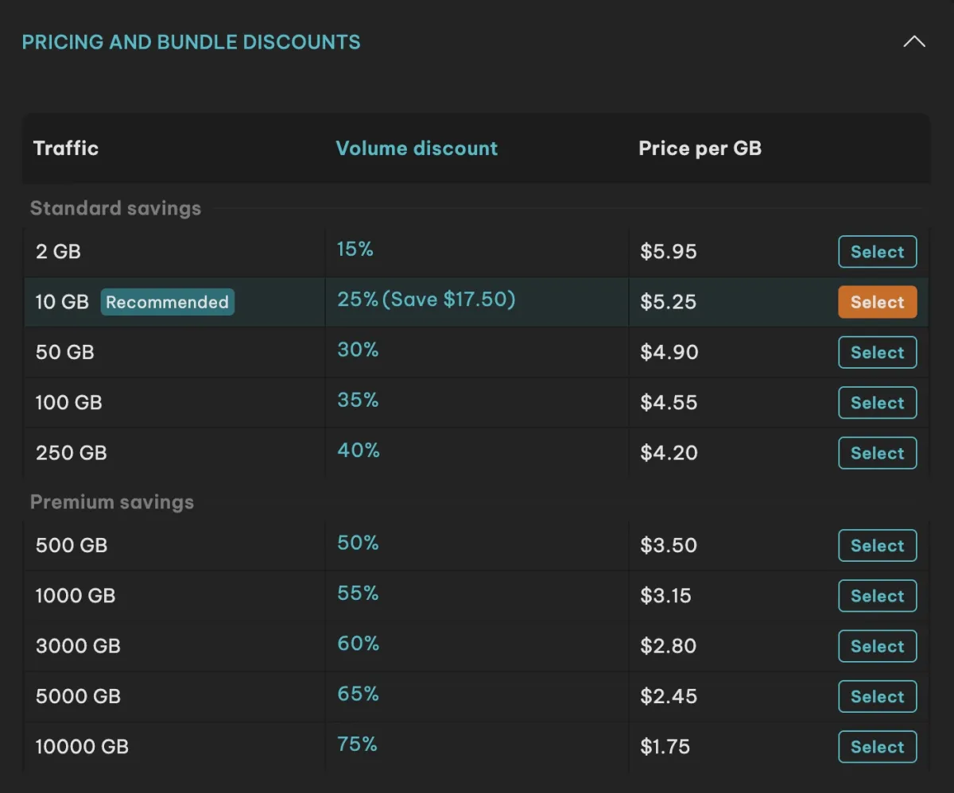Viewport: 954px width, 793px height.
Task: Select the 2 GB traffic plan
Action: pyautogui.click(x=878, y=252)
